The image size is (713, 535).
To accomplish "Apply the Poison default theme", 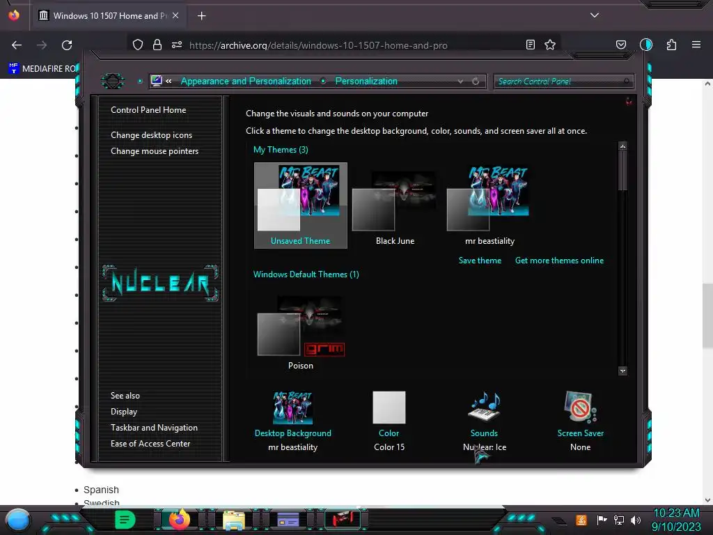I will [x=301, y=333].
